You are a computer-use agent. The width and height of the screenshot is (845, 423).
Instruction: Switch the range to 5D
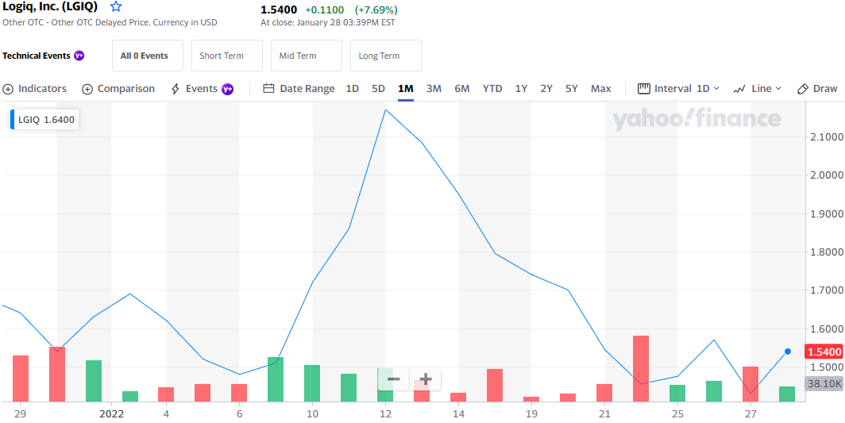378,89
